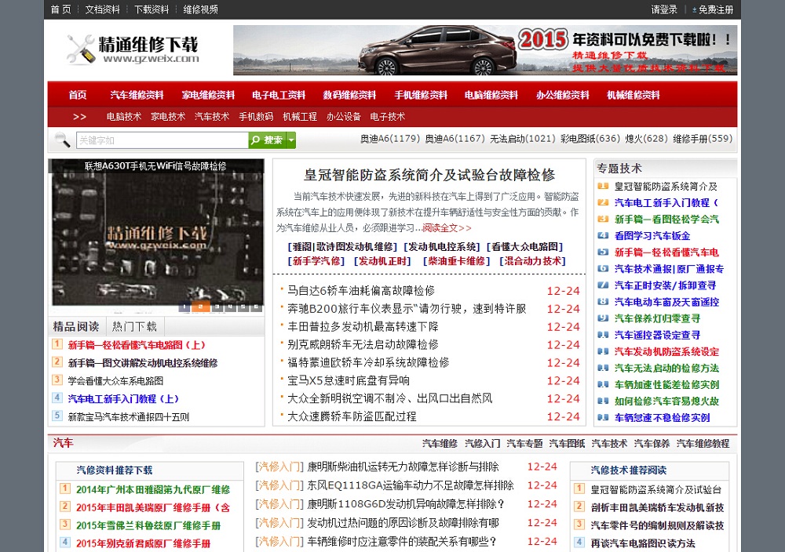Open 康明斯柴油机运转无力故障怎样诊断与排除

tap(403, 467)
